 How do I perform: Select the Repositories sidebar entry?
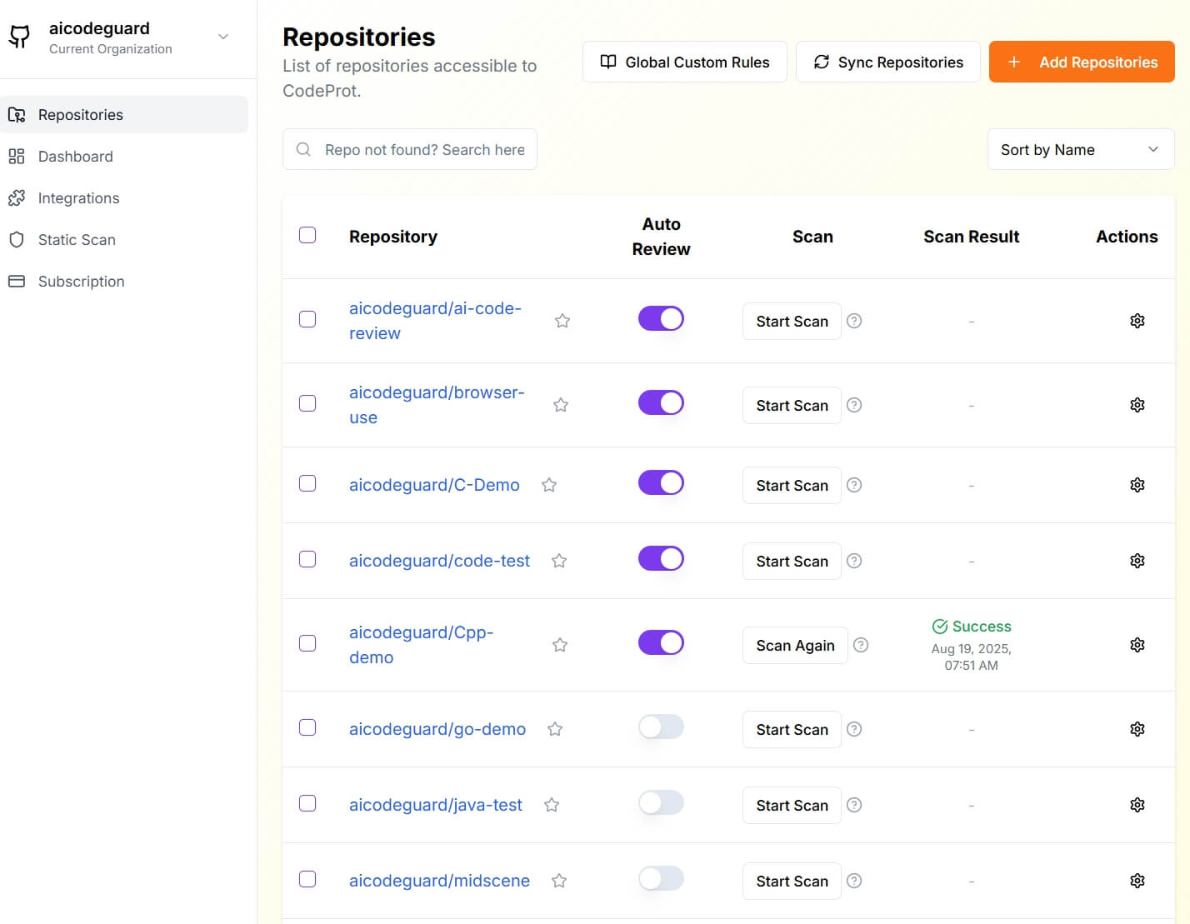[80, 114]
